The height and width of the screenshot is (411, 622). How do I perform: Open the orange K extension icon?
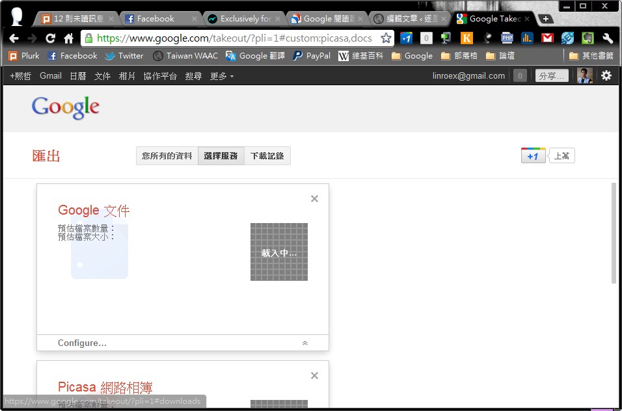(466, 38)
